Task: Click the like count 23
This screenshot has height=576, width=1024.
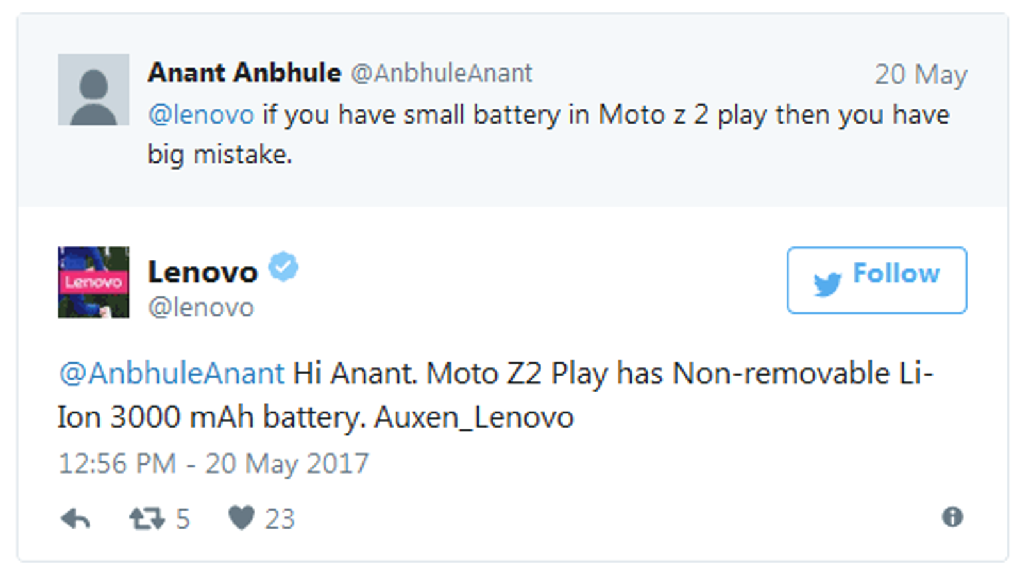Action: coord(280,519)
